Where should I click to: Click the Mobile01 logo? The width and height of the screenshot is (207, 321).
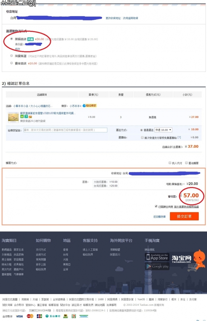(x=18, y=3)
